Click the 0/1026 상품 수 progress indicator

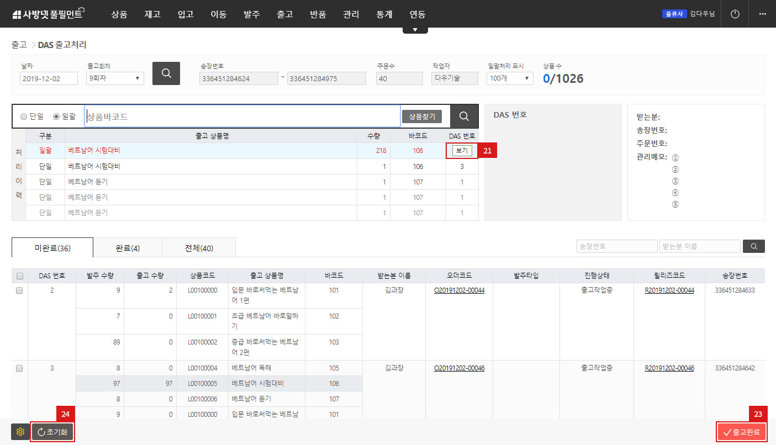563,79
